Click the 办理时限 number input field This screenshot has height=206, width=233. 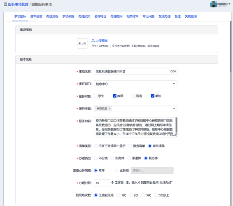(x=103, y=183)
